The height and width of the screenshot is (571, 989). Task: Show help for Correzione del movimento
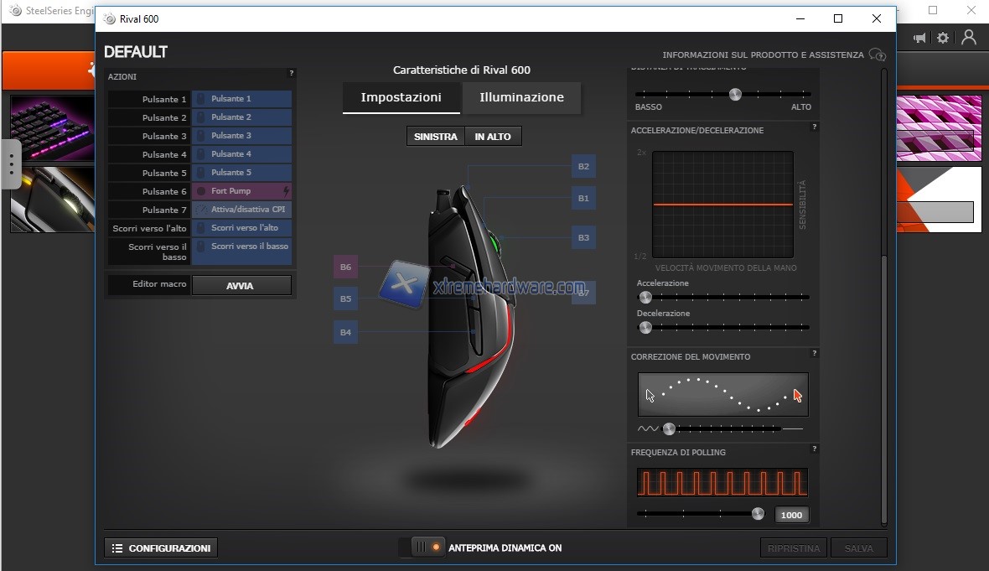[x=814, y=354]
